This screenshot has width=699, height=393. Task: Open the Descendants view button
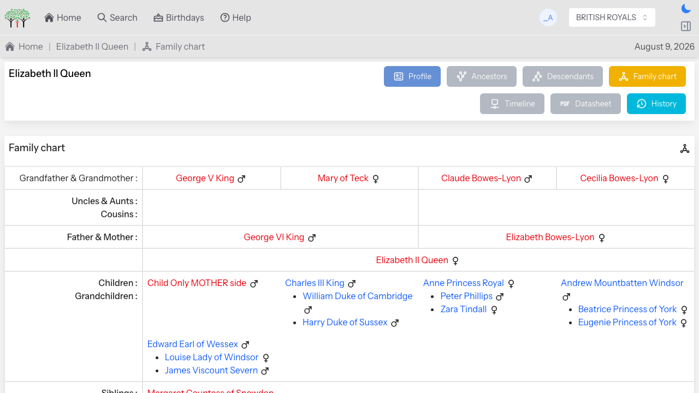562,76
